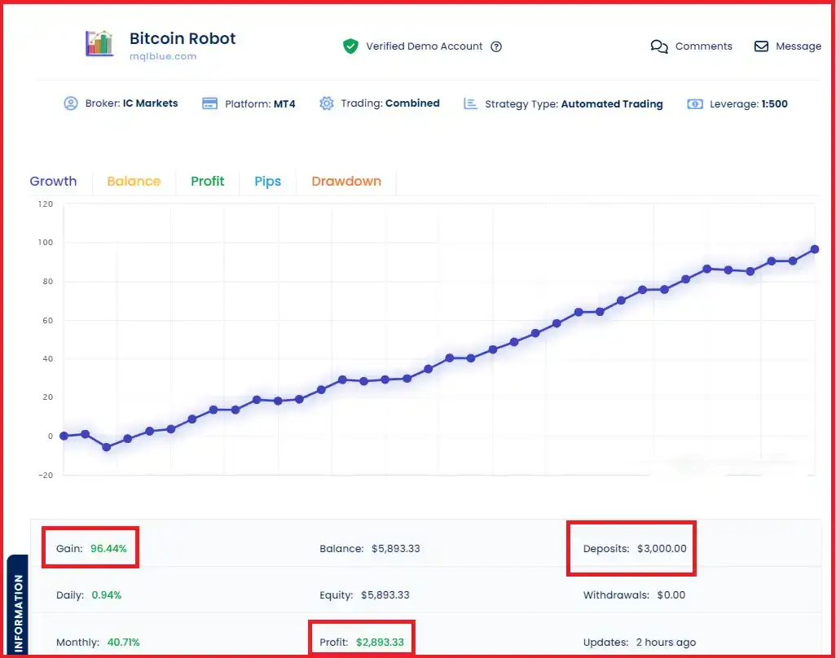Click the Trading gear icon
836x658 pixels.
327,103
